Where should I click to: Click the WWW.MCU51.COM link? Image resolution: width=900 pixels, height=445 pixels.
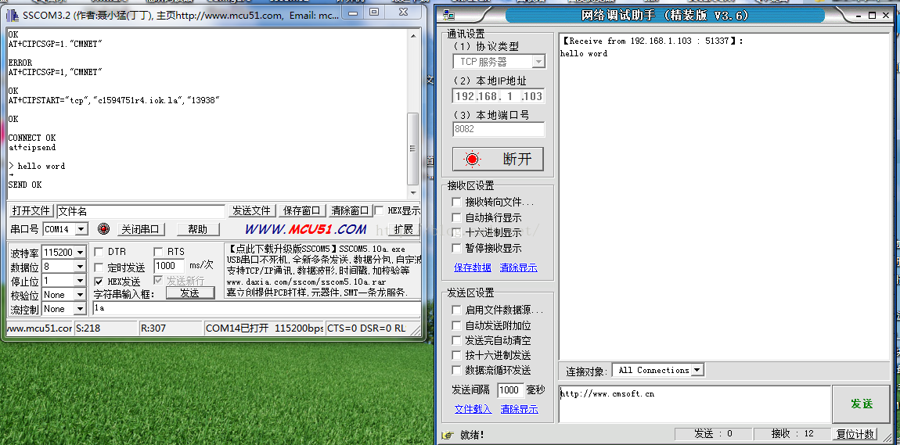[305, 229]
